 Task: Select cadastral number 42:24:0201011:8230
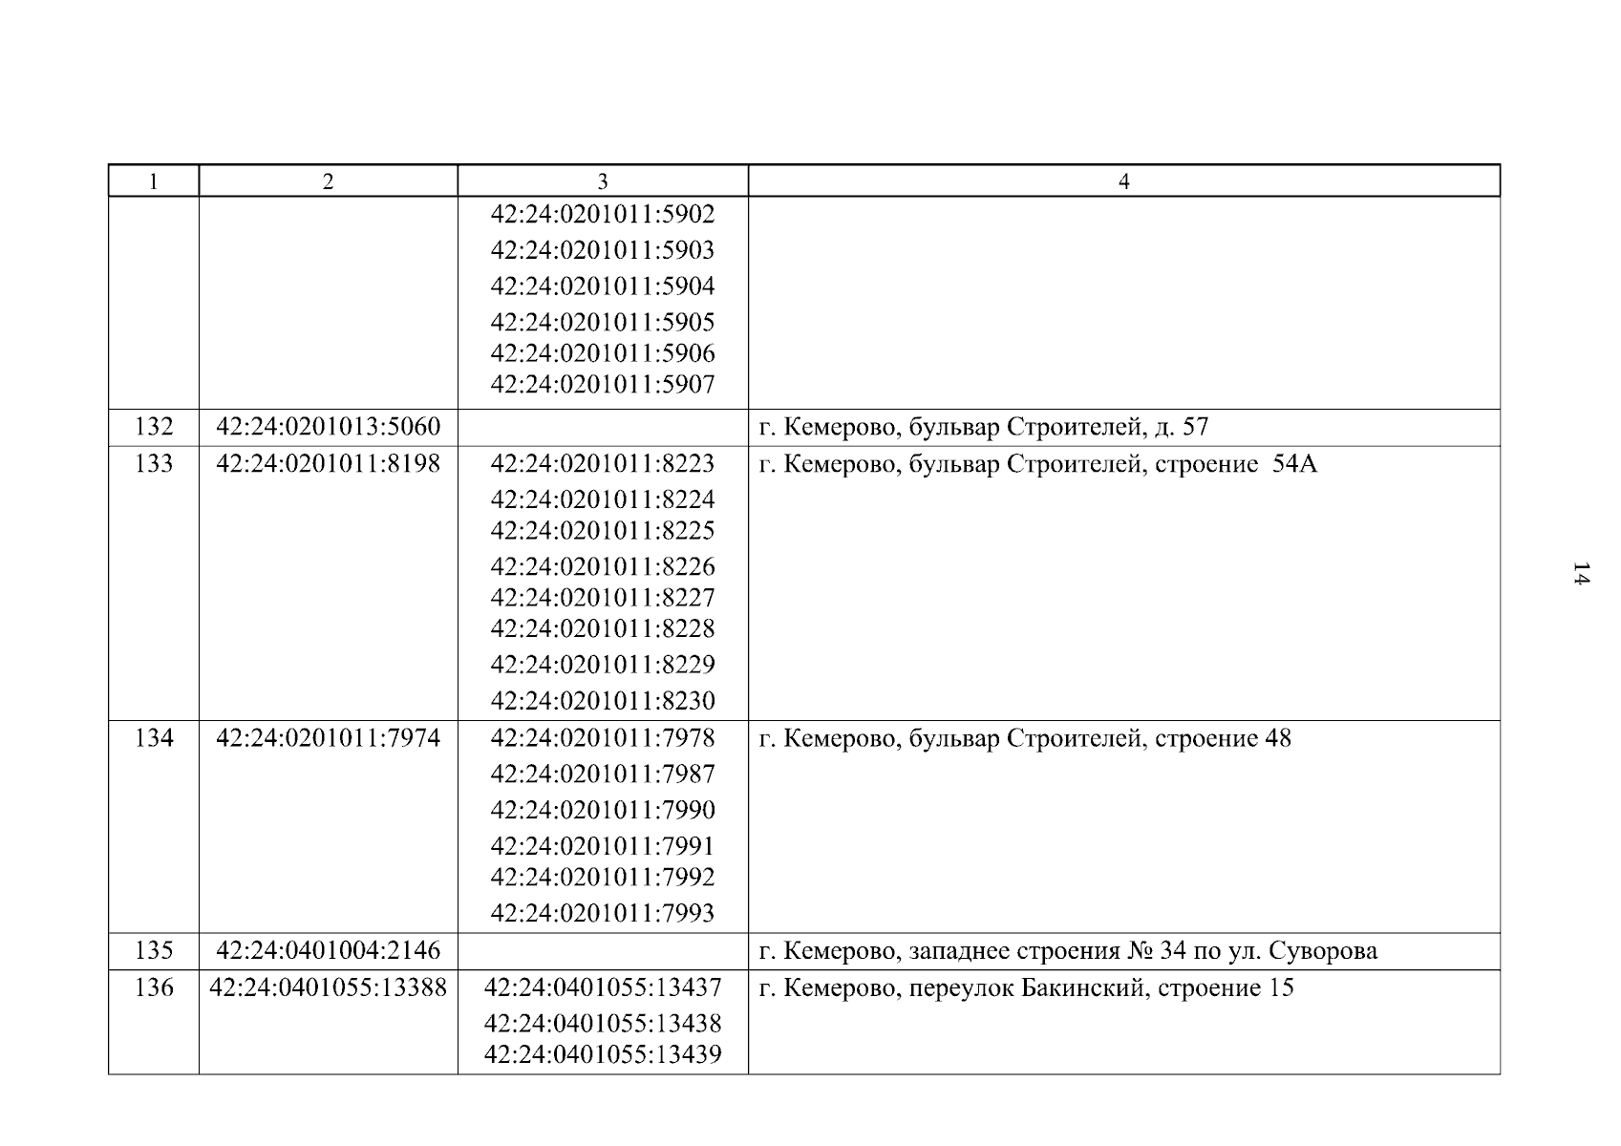coord(602,702)
